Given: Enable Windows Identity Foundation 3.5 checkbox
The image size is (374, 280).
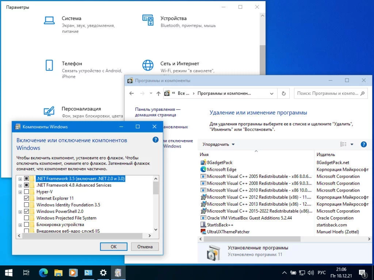Looking at the screenshot, I should click(27, 205).
